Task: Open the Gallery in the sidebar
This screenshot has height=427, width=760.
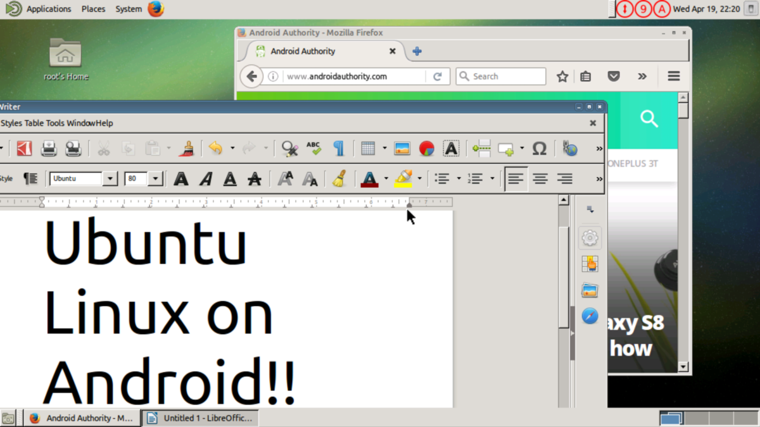Action: point(590,290)
